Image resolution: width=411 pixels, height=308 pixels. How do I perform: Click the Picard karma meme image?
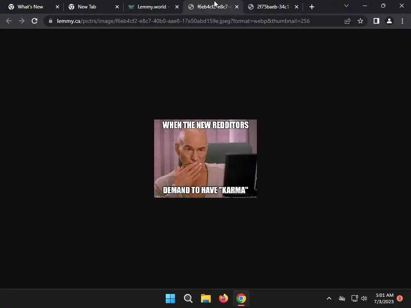point(205,158)
